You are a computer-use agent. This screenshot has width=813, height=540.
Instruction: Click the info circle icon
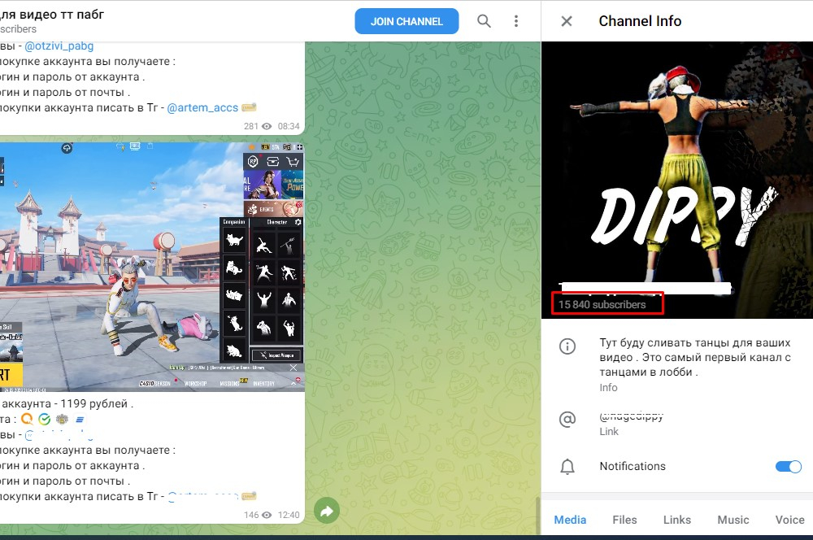[x=567, y=346]
